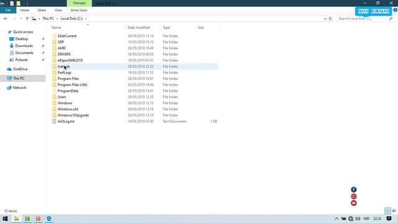Select the PerfLogs folder icon
This screenshot has width=398, height=223.
[54, 72]
